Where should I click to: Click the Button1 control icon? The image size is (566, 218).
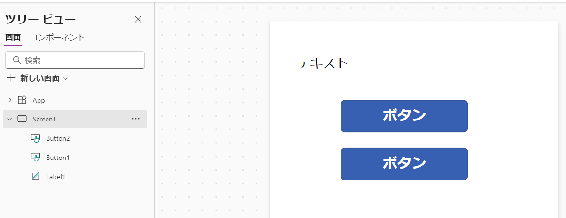tap(35, 158)
